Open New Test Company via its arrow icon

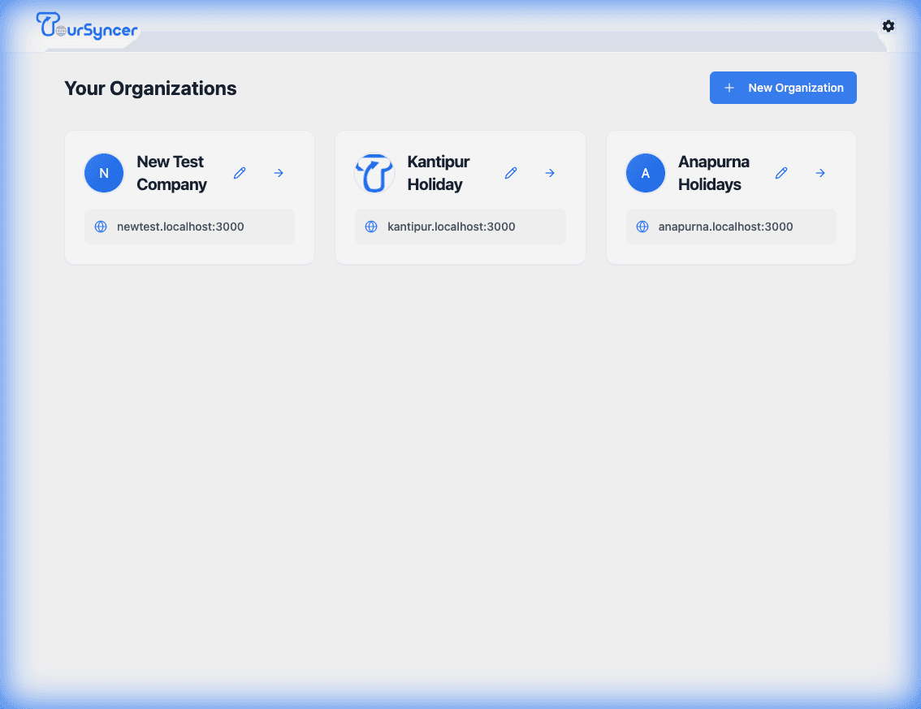[279, 172]
